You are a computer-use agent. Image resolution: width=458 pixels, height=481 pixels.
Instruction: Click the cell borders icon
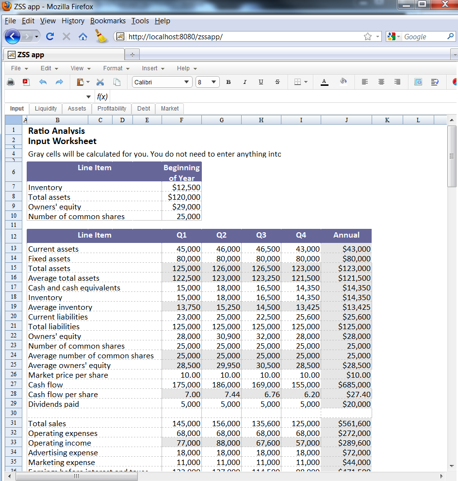pyautogui.click(x=297, y=82)
